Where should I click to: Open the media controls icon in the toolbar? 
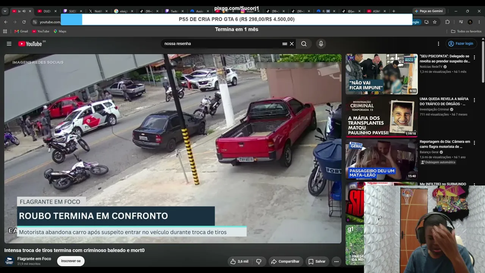(x=461, y=22)
